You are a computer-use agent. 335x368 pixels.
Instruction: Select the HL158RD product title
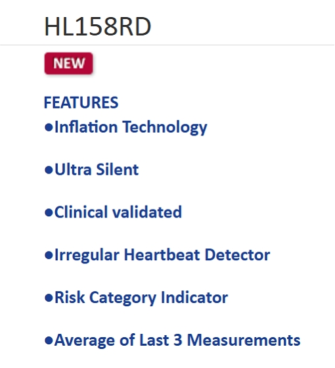(x=98, y=26)
